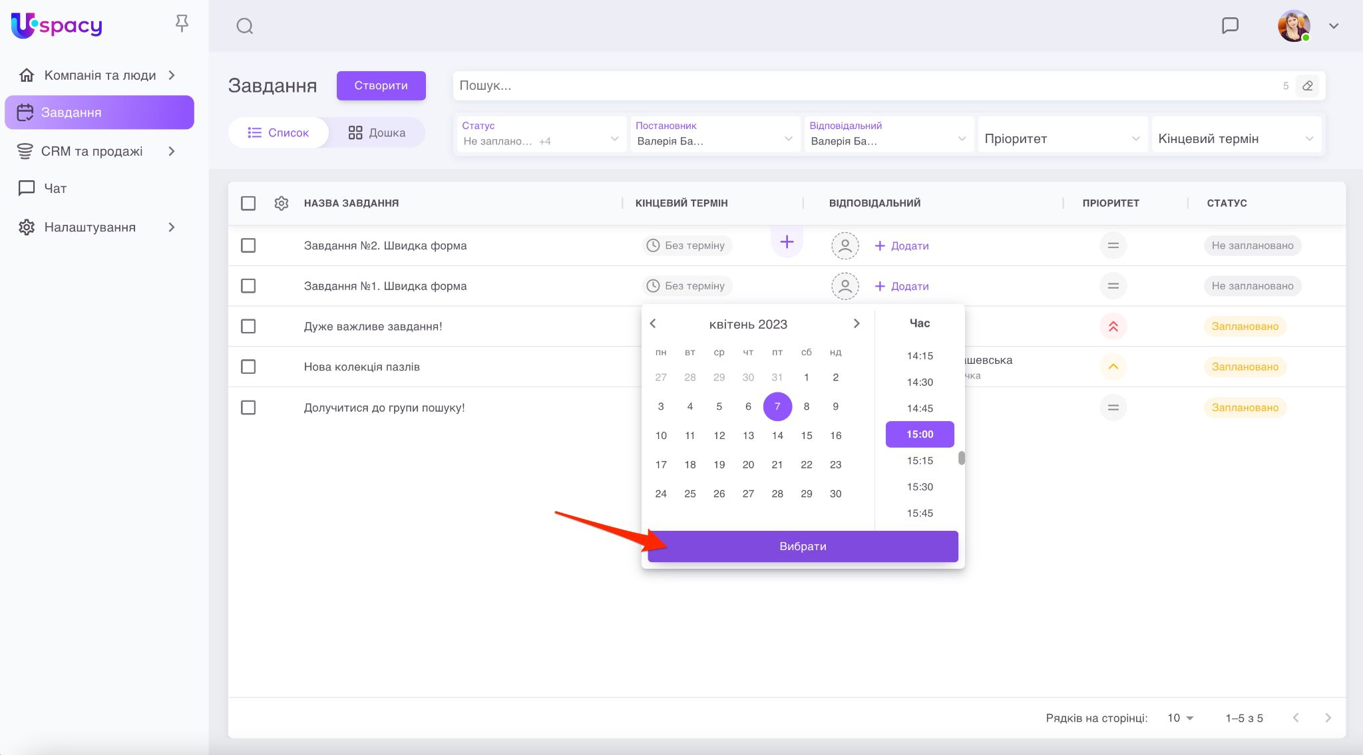The width and height of the screenshot is (1363, 755).
Task: Click the eraser clear-filters icon
Action: [1307, 86]
